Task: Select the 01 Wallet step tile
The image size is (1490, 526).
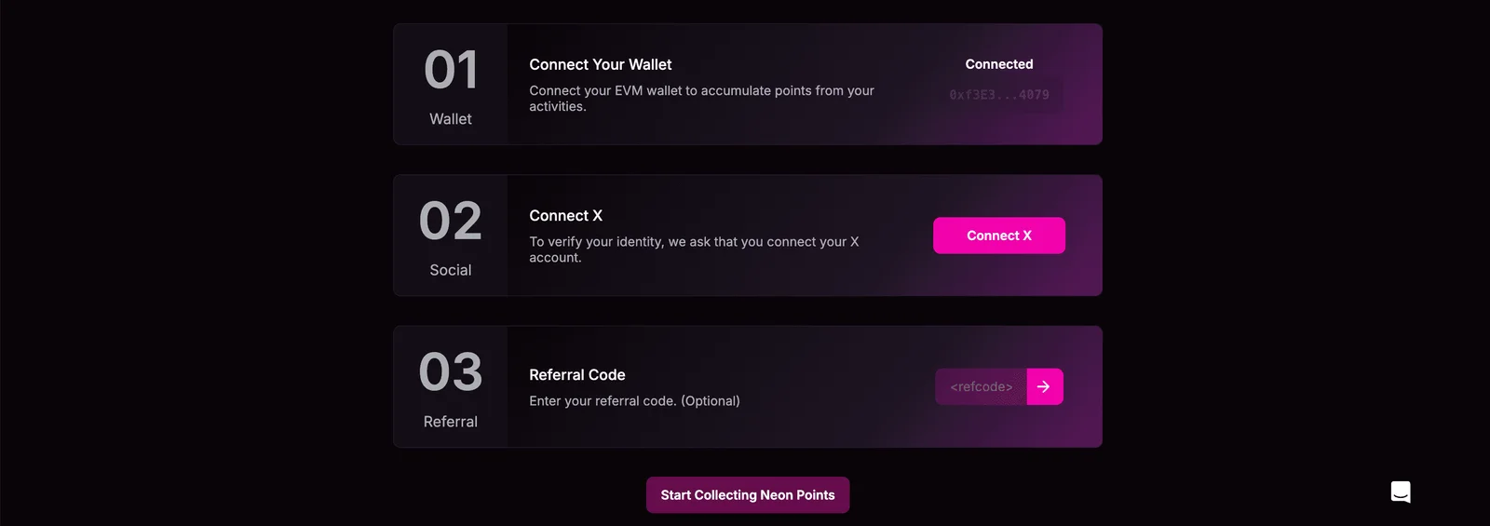Action: pos(451,84)
